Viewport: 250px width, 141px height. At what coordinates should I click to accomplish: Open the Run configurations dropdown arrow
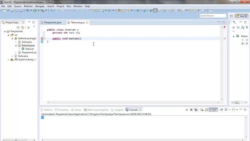coord(38,11)
